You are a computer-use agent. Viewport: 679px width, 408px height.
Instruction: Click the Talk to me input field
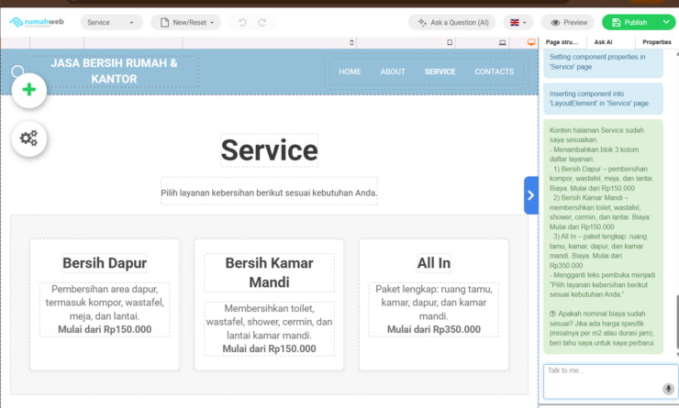click(x=601, y=380)
